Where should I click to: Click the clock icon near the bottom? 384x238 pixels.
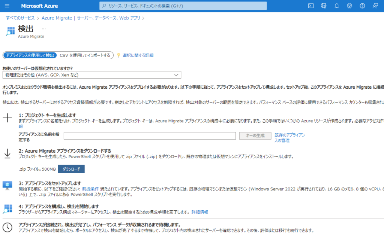click(x=7, y=227)
